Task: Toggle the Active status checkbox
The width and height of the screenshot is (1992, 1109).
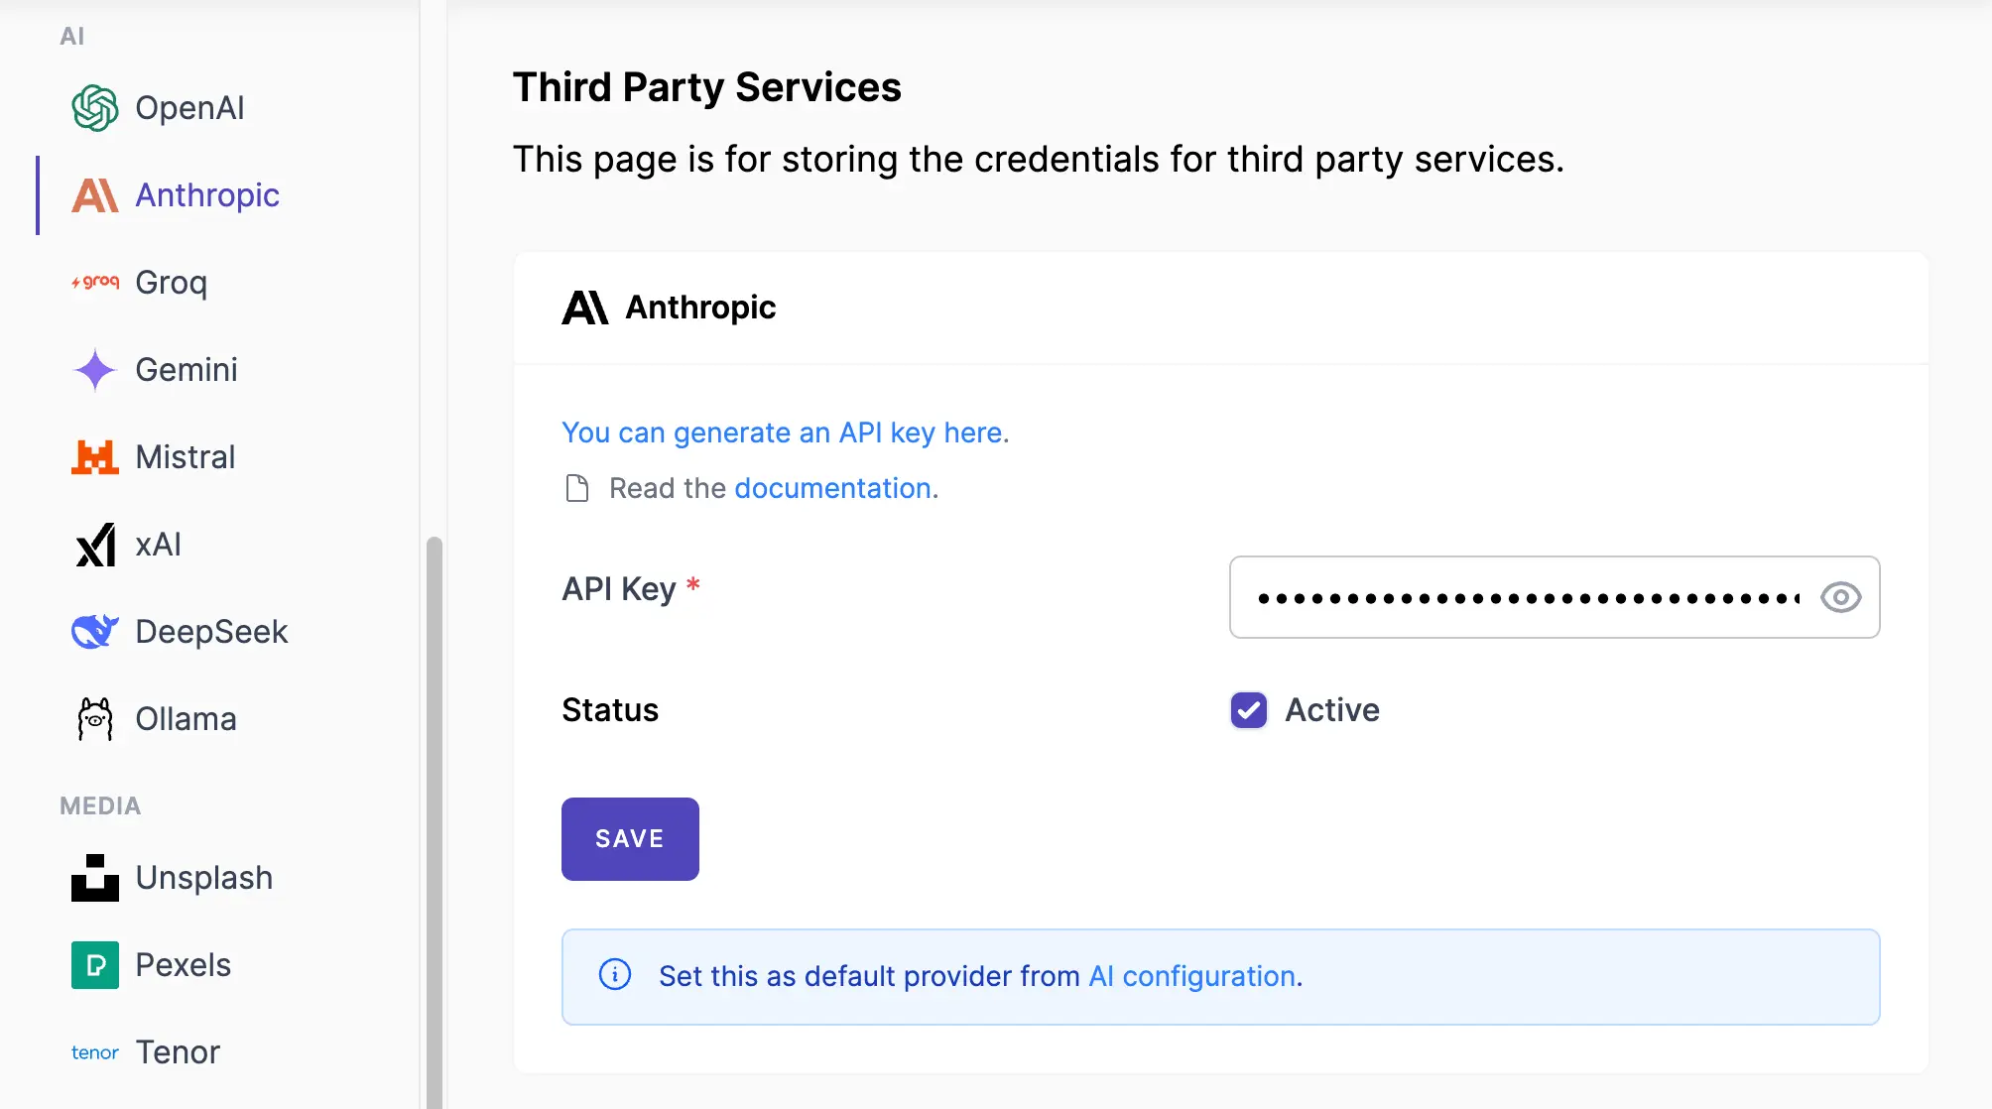Action: [x=1248, y=710]
